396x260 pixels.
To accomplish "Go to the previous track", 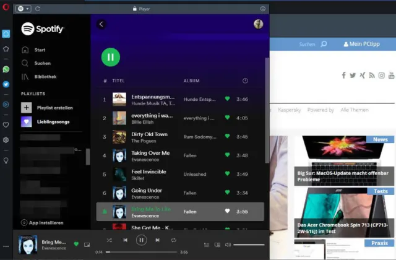I will point(125,240).
